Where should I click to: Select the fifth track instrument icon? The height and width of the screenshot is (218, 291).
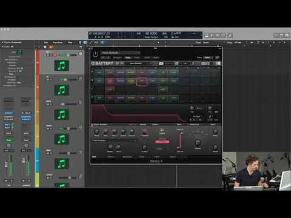coord(62,164)
